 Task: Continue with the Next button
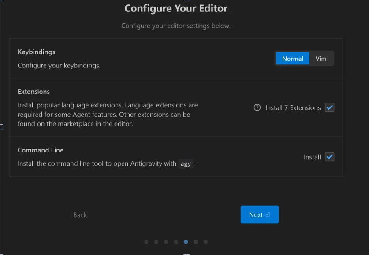[x=260, y=214]
